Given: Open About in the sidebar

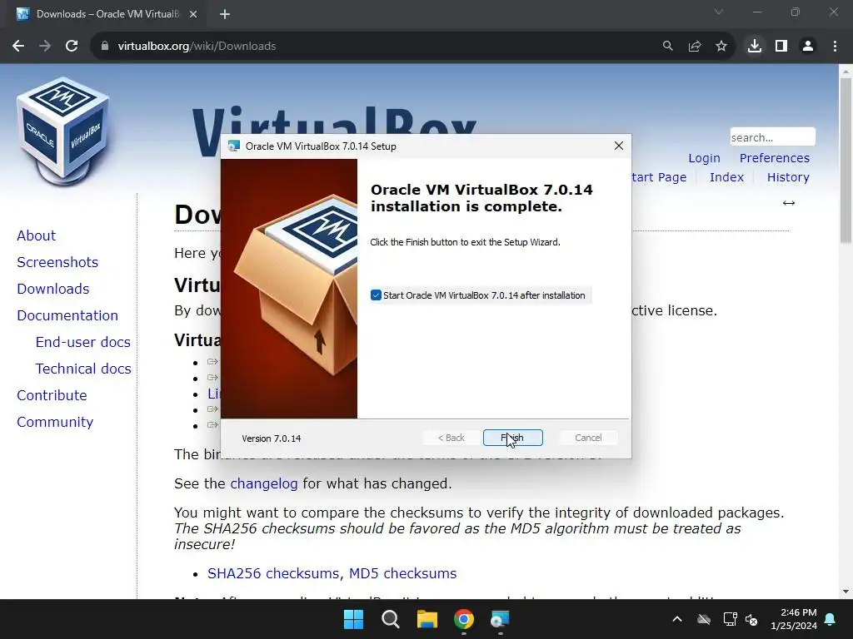Looking at the screenshot, I should (x=36, y=235).
